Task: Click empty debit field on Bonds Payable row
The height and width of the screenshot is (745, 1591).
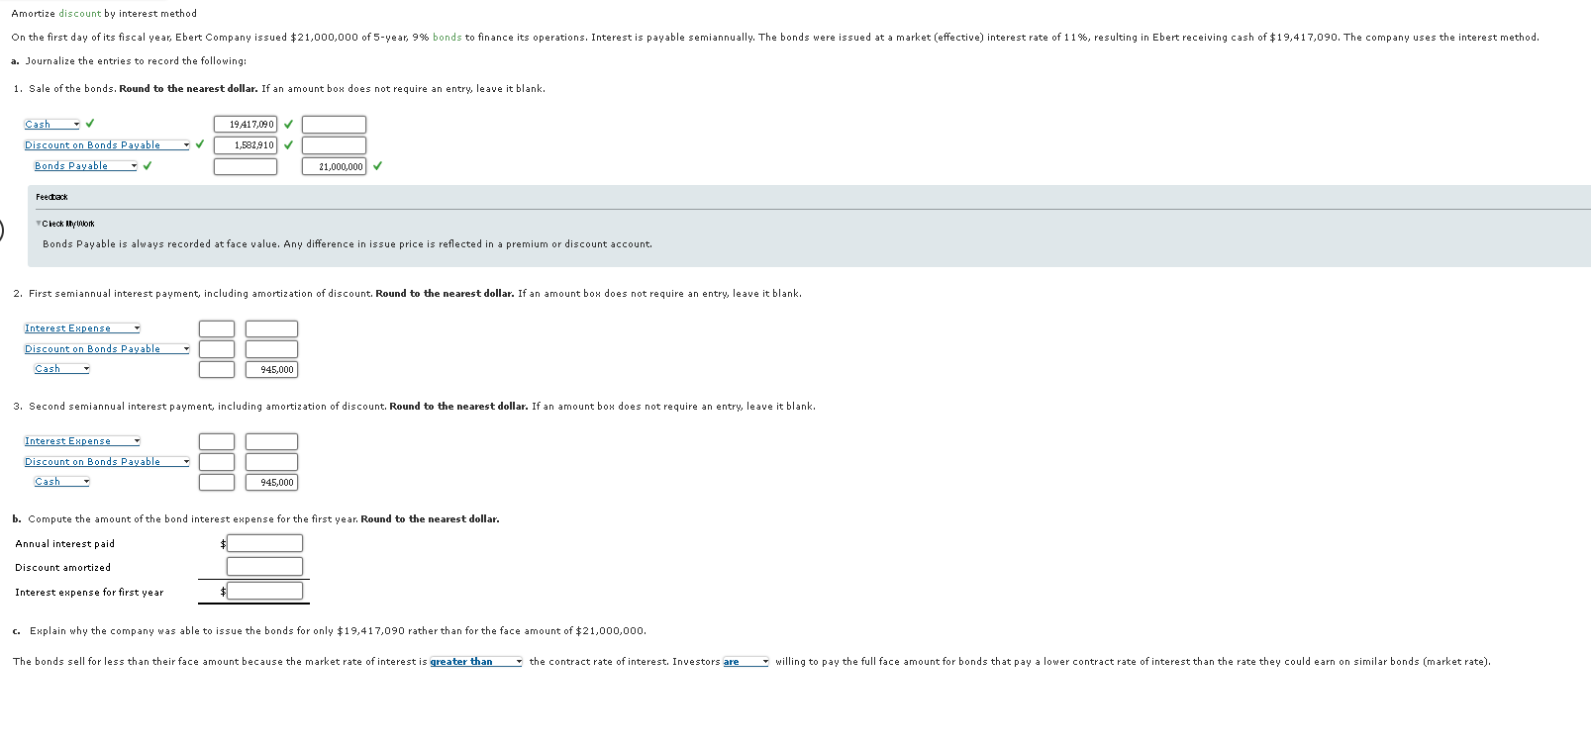Action: coord(246,166)
